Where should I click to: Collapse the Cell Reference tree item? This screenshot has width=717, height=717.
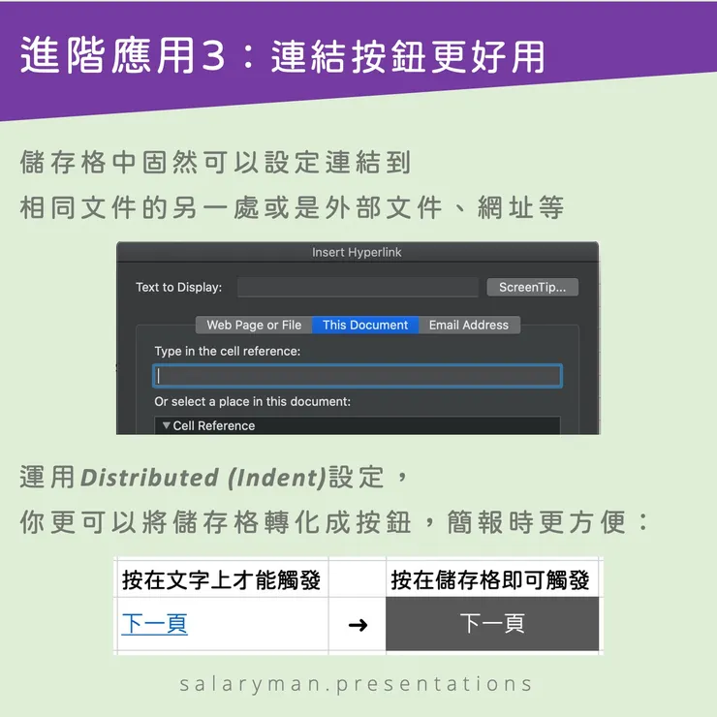166,425
